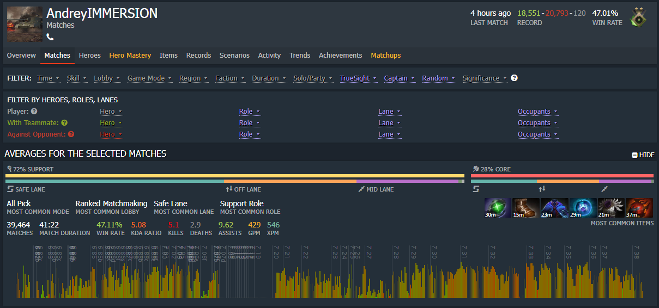Viewport: 659px width, 308px height.
Task: Open the TrueSight filter dropdown
Action: coord(358,78)
